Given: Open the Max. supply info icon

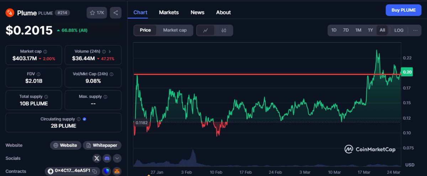Looking at the screenshot, I should [105, 97].
